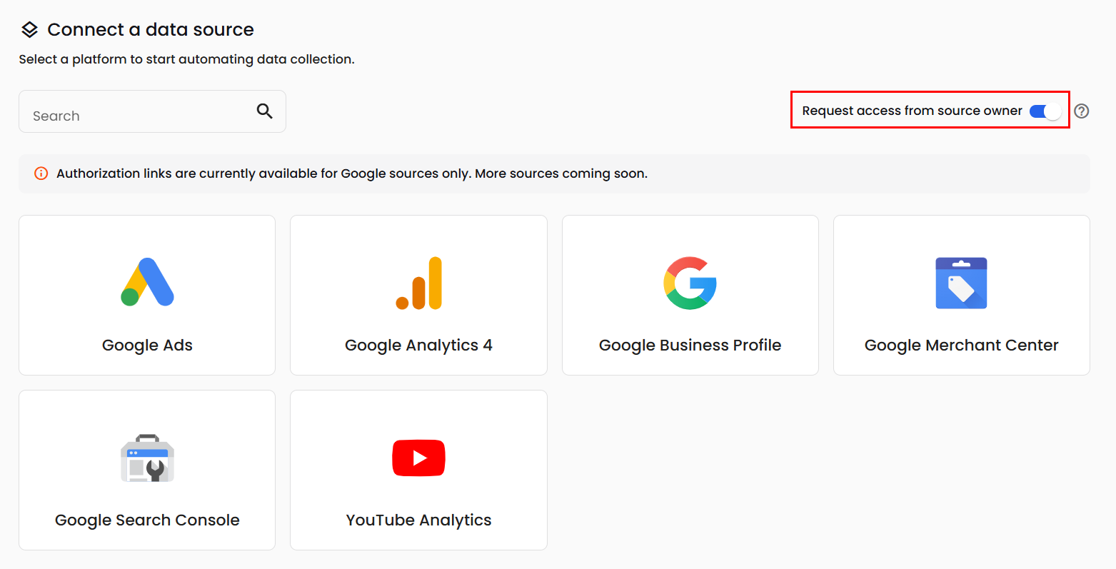Select the Google Analytics 4 logo
The height and width of the screenshot is (569, 1116).
418,283
